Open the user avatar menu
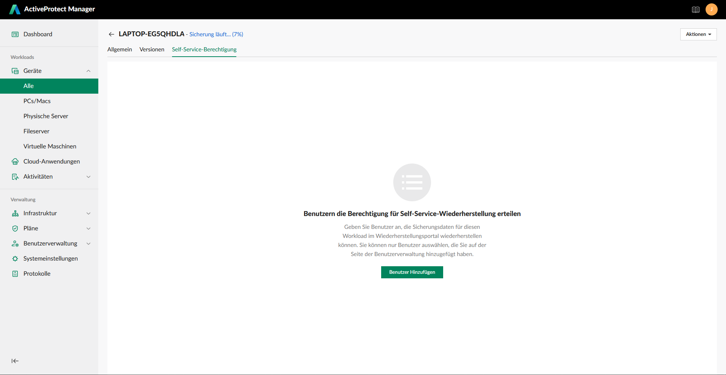This screenshot has height=375, width=726. 711,9
